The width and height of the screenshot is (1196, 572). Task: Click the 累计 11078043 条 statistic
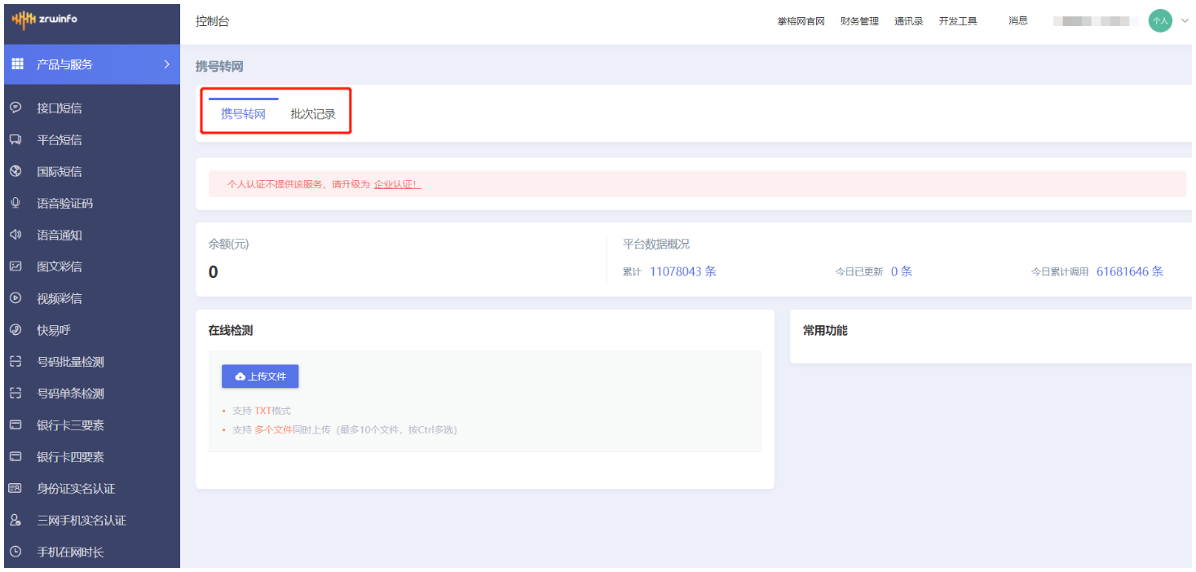click(x=669, y=271)
